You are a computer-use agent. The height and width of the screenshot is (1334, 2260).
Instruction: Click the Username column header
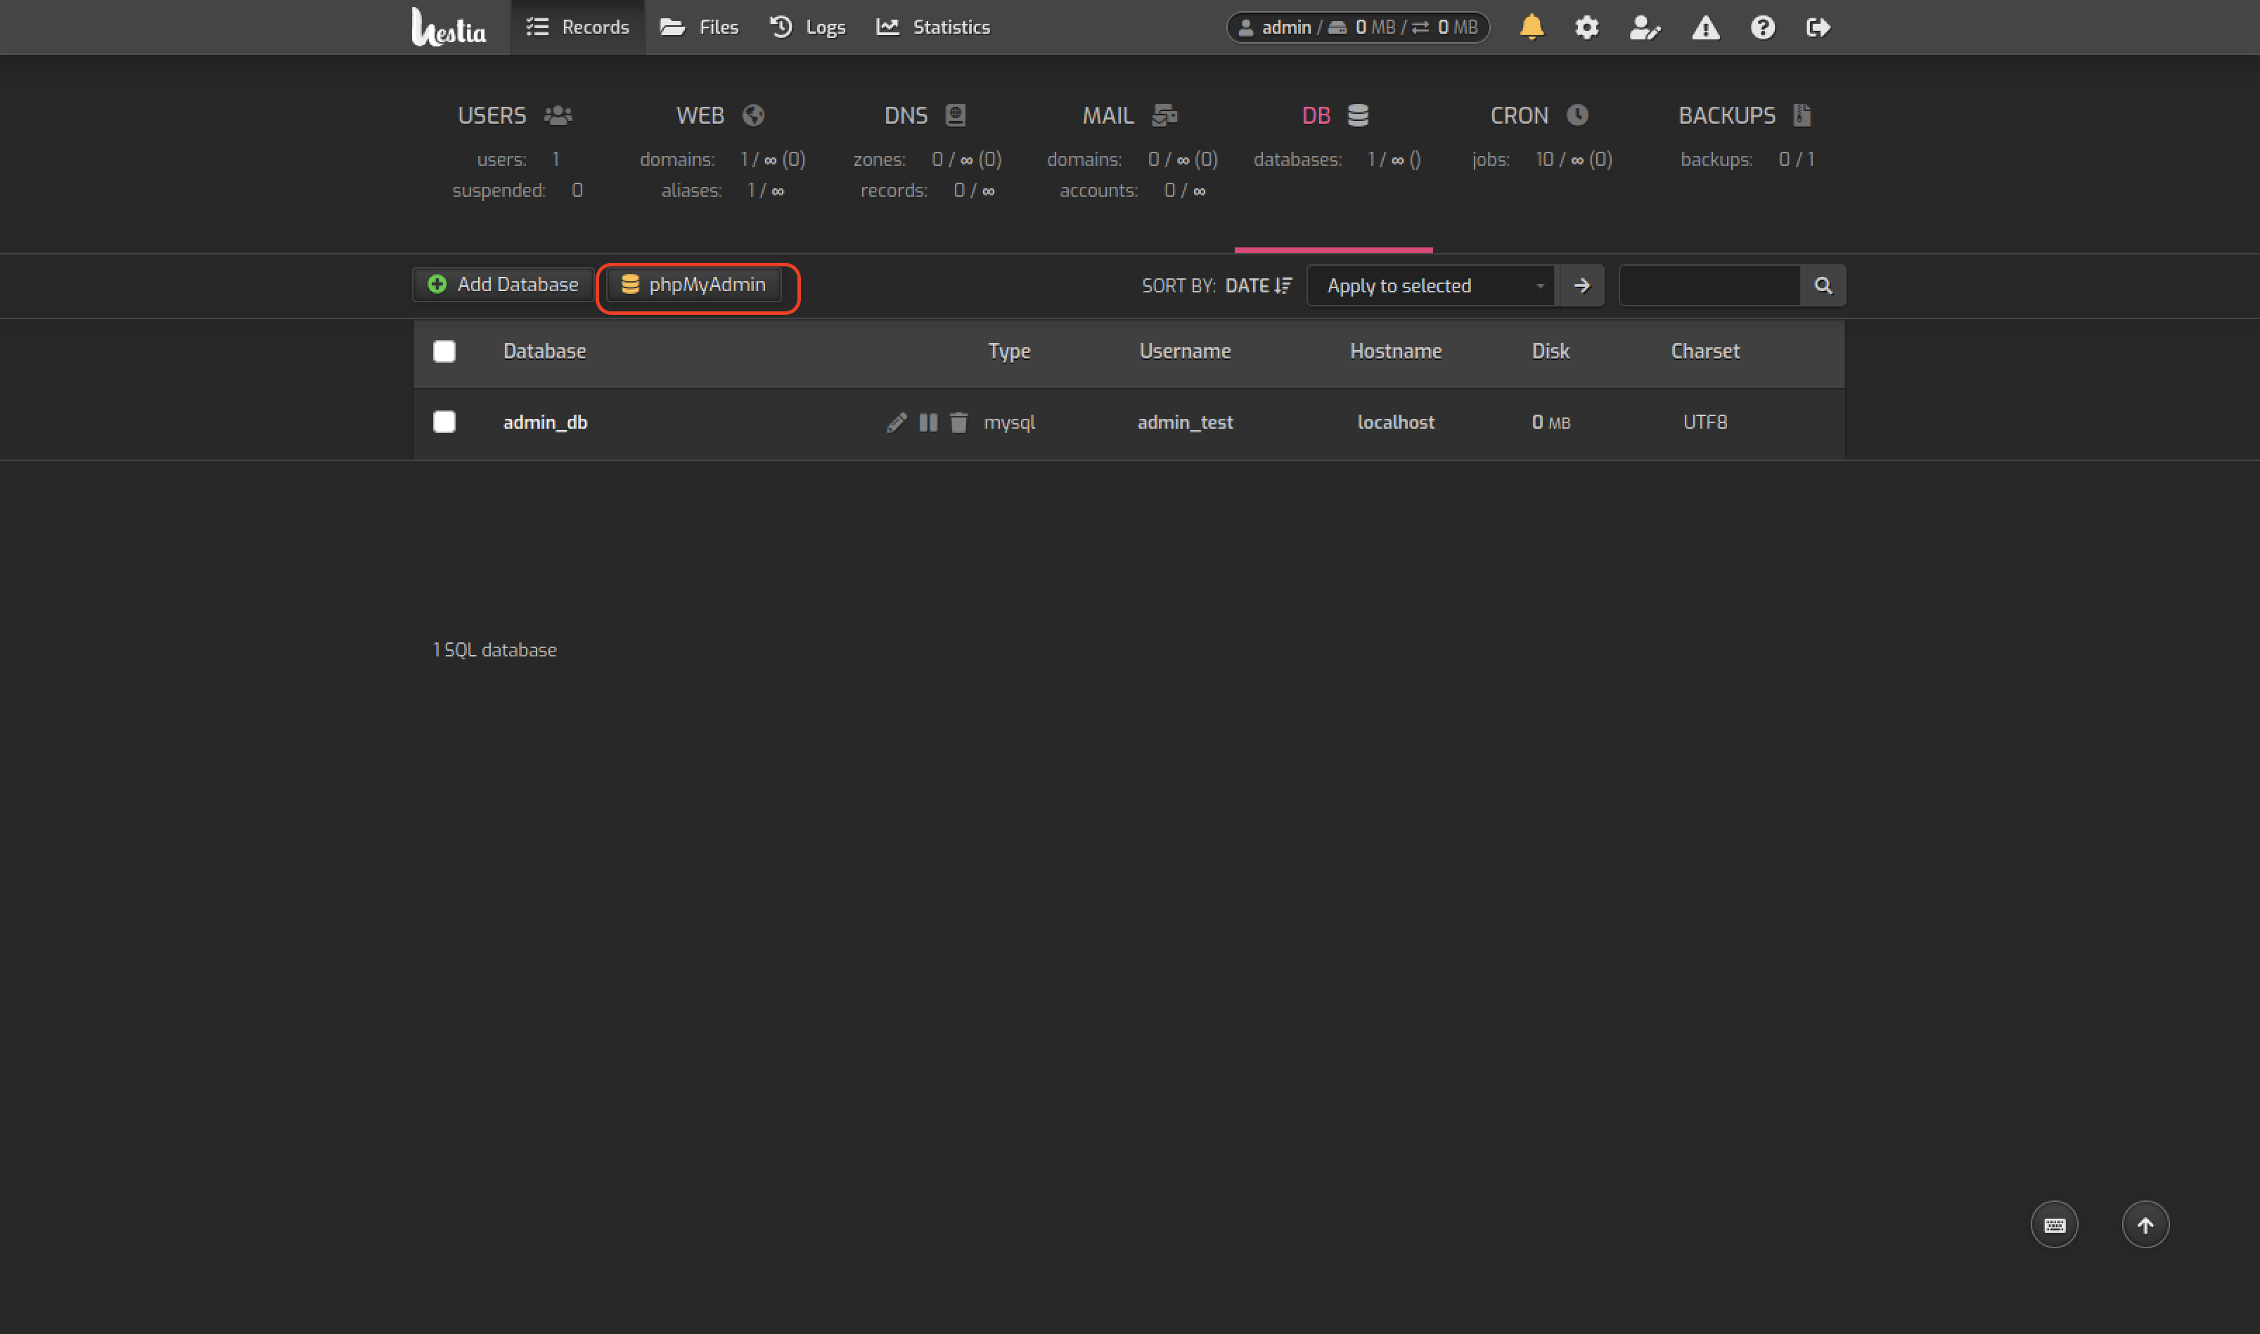(1184, 351)
